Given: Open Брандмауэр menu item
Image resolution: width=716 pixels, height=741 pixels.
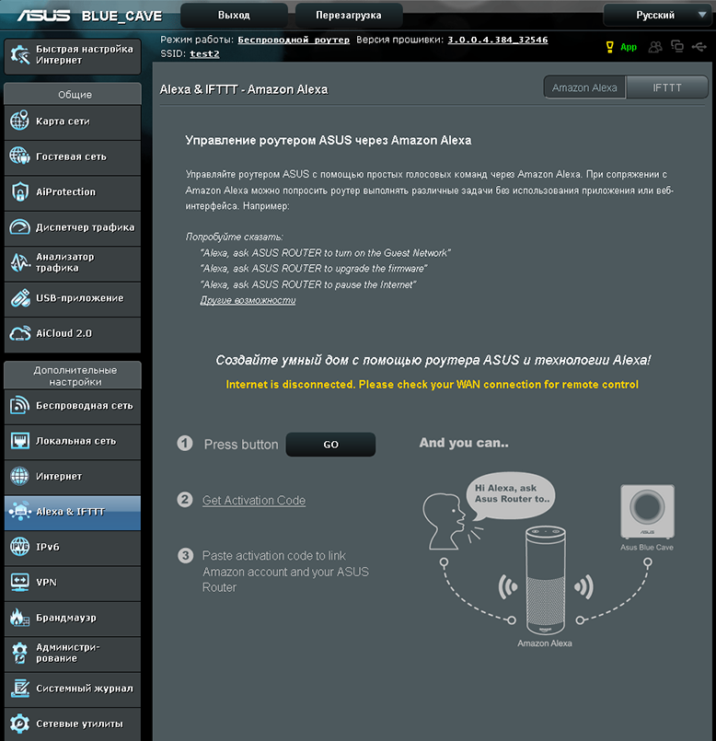Looking at the screenshot, I should tap(73, 618).
